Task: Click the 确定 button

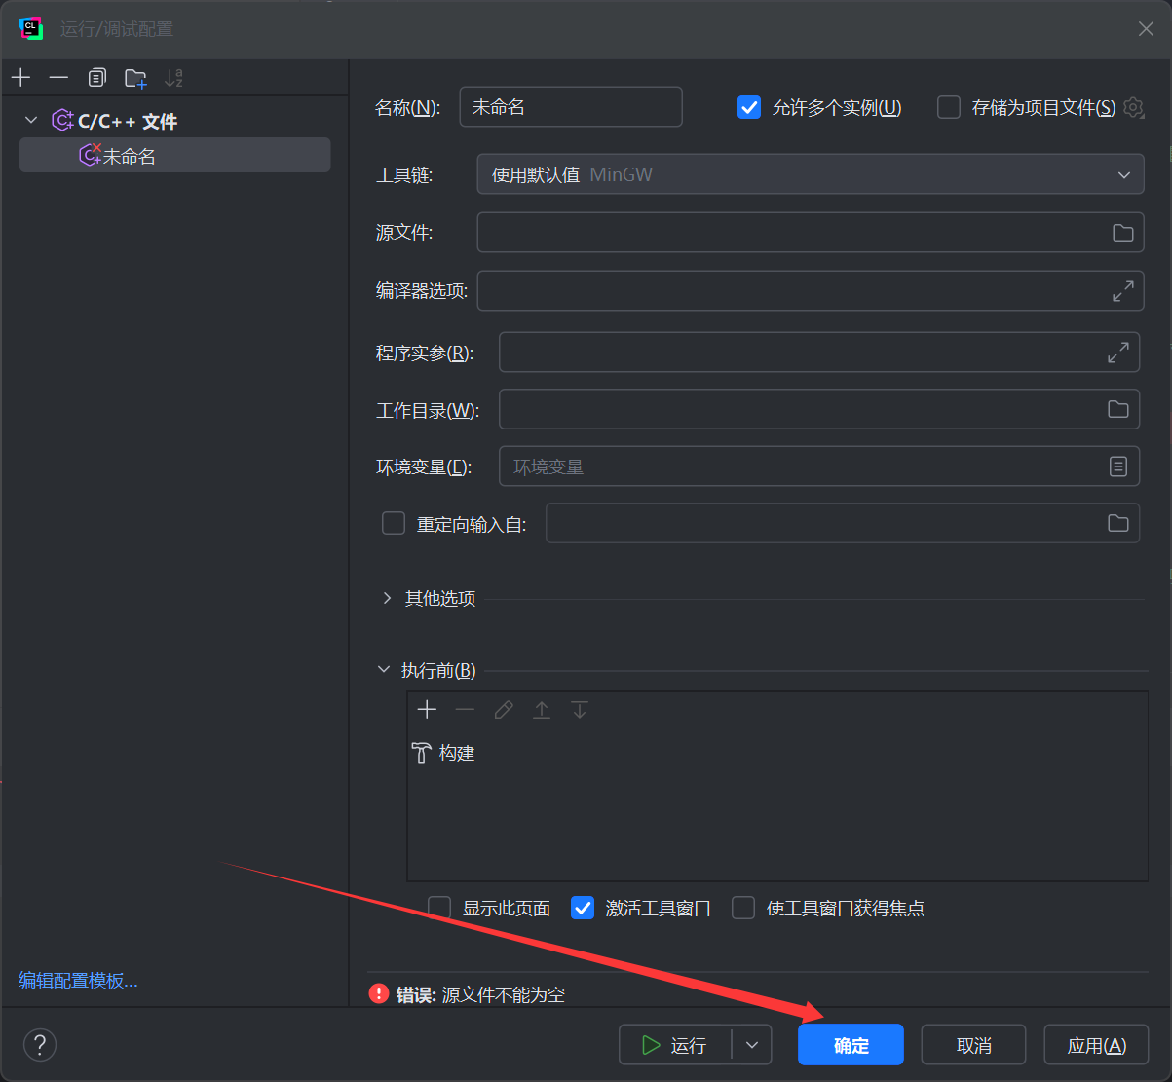Action: click(851, 1045)
